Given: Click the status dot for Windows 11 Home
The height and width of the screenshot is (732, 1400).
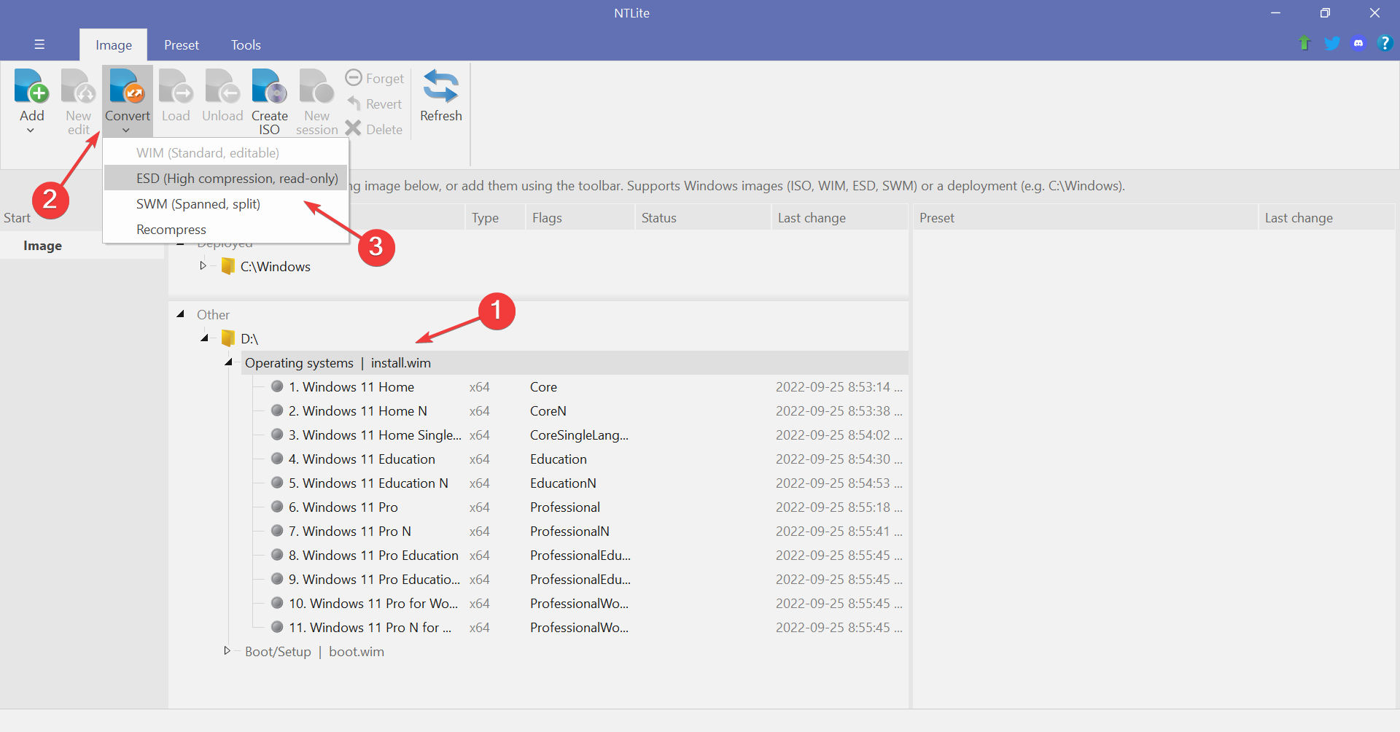Looking at the screenshot, I should pyautogui.click(x=277, y=386).
